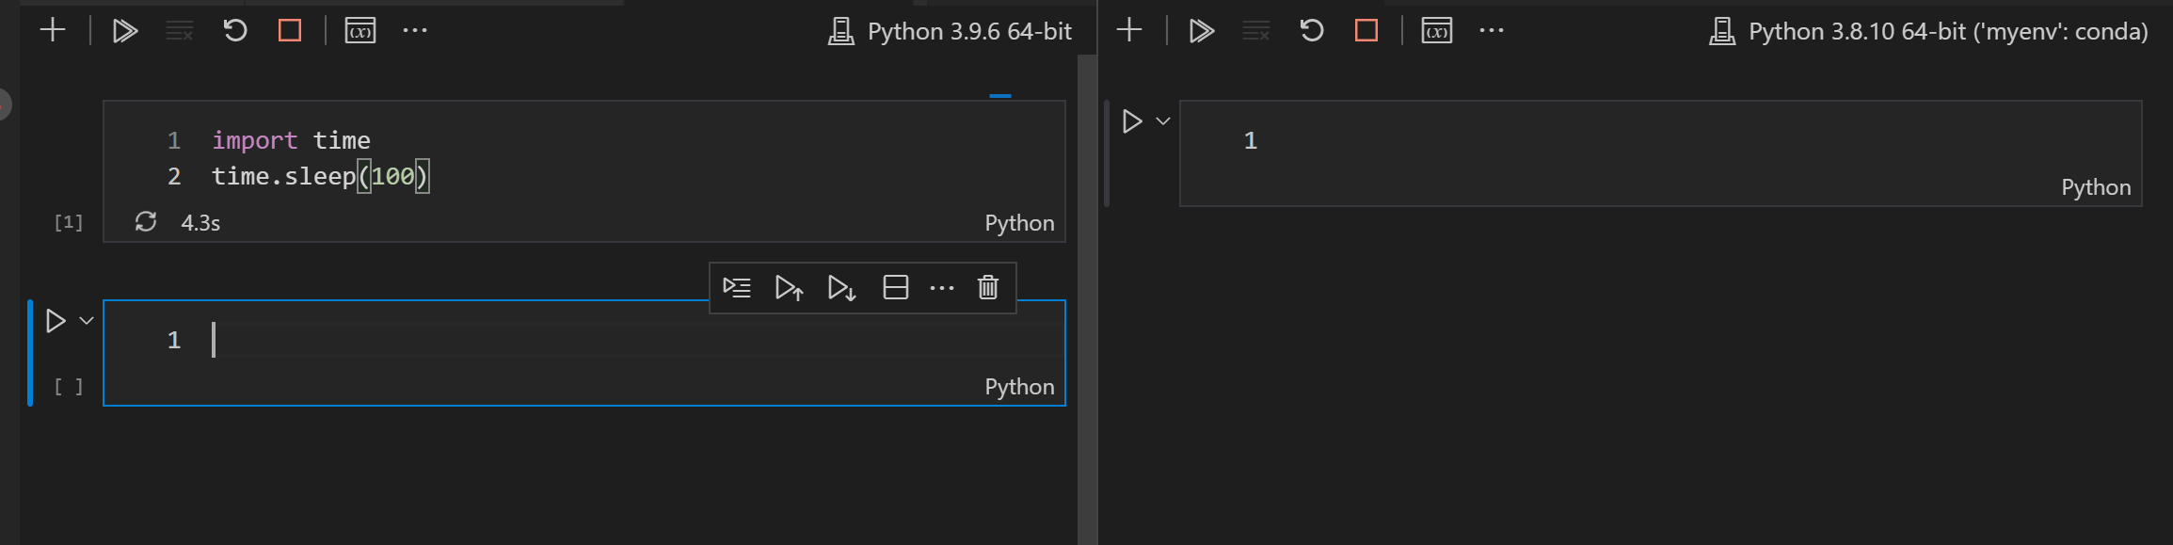Run all cells in the left notebook

(x=125, y=31)
